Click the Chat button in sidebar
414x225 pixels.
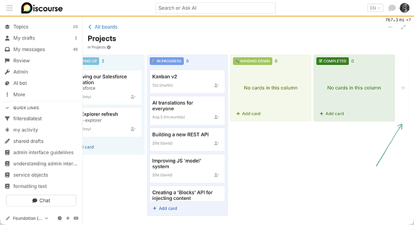41,200
